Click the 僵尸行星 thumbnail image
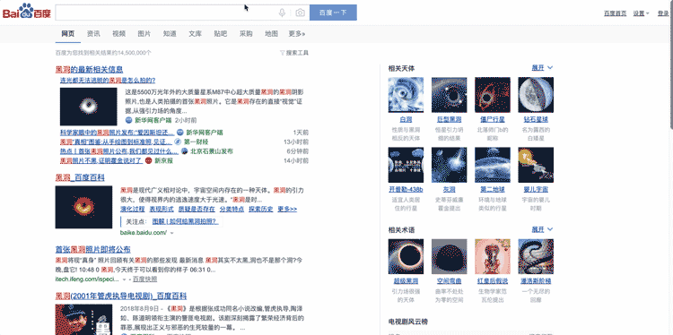 493,95
